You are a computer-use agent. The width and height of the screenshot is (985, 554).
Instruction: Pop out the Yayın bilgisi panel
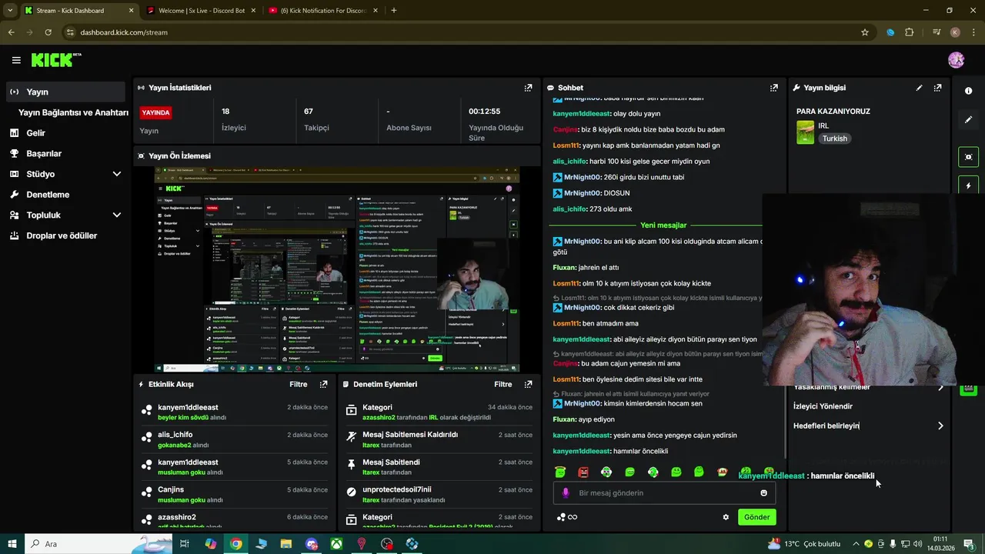(x=937, y=88)
